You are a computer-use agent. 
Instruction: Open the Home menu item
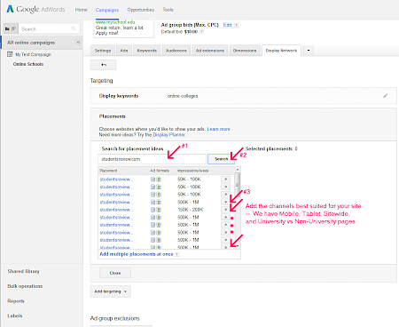pyautogui.click(x=81, y=10)
